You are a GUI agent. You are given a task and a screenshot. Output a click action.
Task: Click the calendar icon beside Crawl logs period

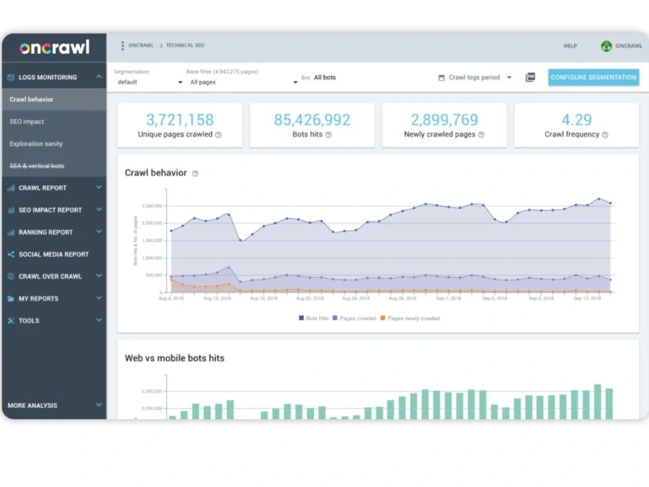[x=441, y=77]
